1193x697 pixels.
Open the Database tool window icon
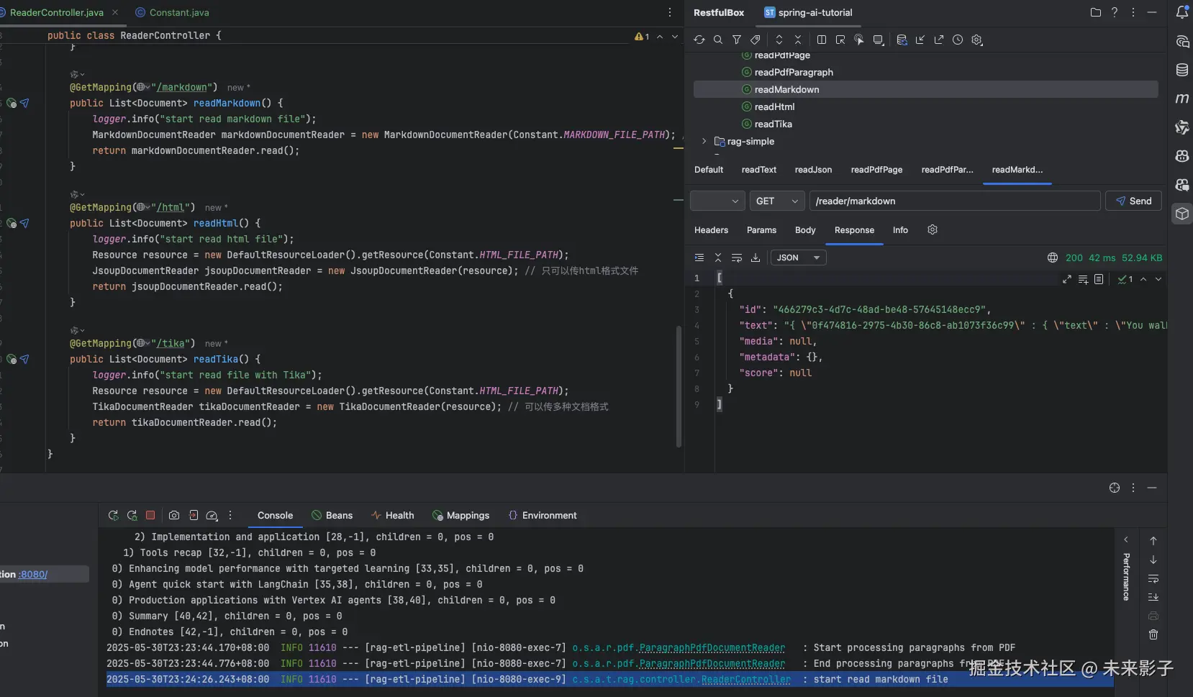click(x=1181, y=70)
